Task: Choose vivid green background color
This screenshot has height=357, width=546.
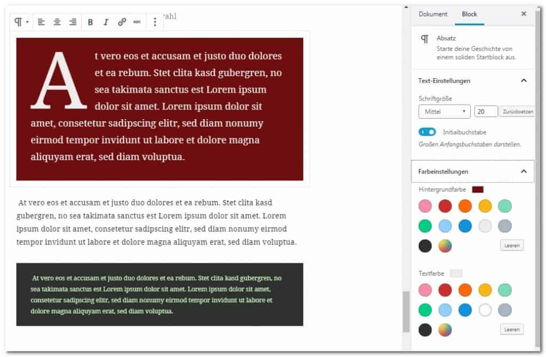Action: click(x=425, y=226)
